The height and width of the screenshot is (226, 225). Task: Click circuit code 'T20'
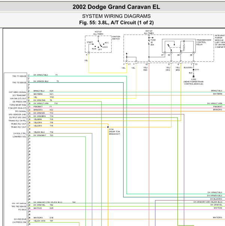click(52, 135)
